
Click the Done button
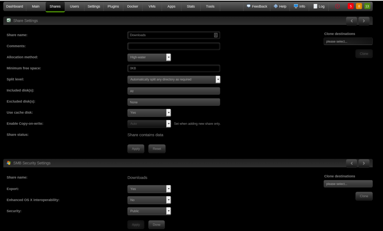click(x=157, y=224)
